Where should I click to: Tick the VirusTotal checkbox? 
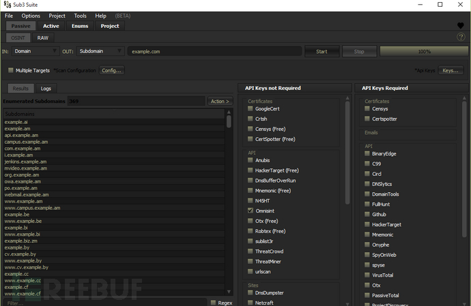click(367, 275)
